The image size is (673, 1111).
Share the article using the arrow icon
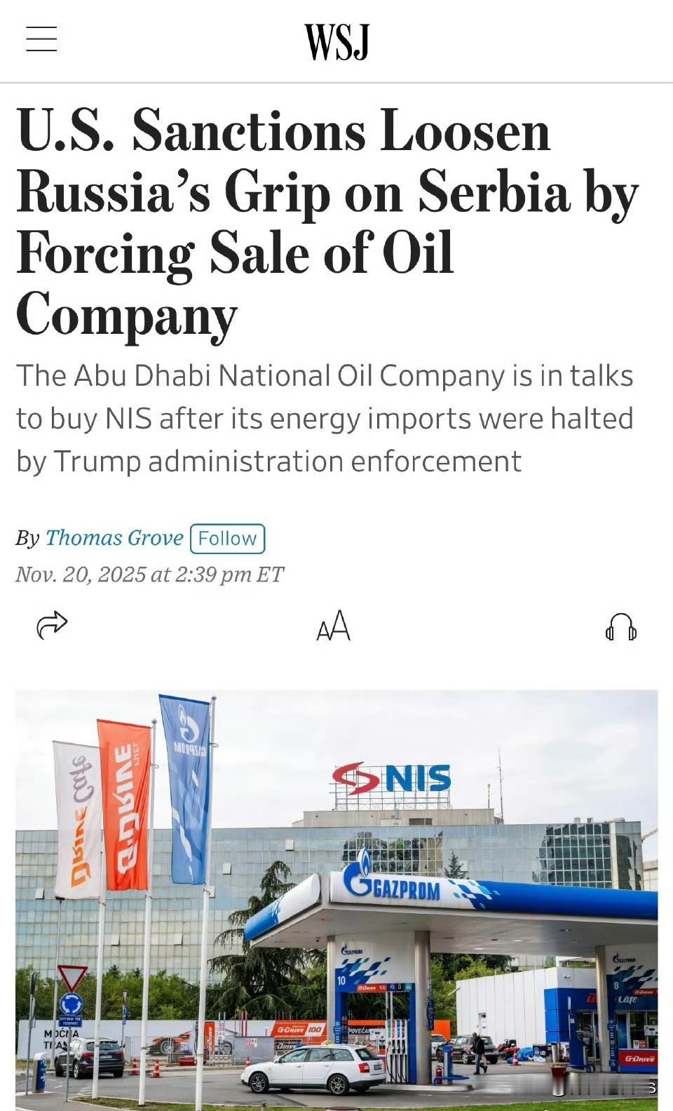(x=52, y=624)
